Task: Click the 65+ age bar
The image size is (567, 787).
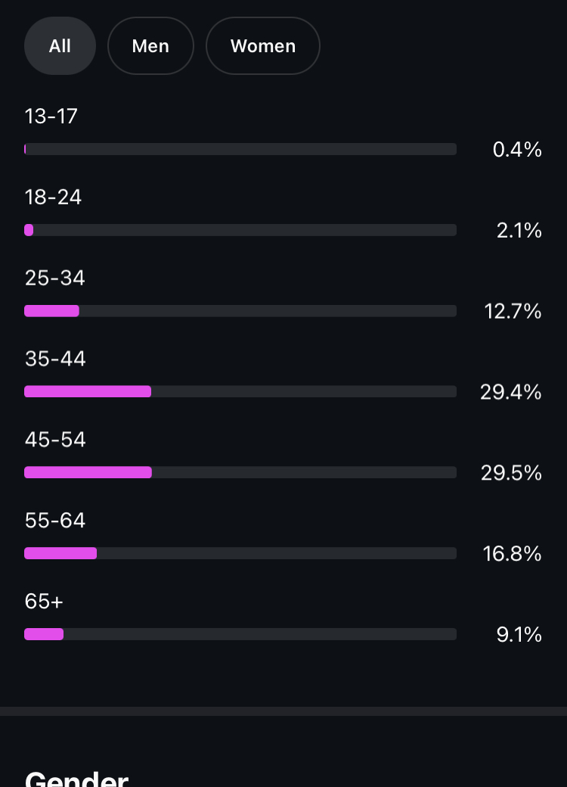Action: point(240,634)
